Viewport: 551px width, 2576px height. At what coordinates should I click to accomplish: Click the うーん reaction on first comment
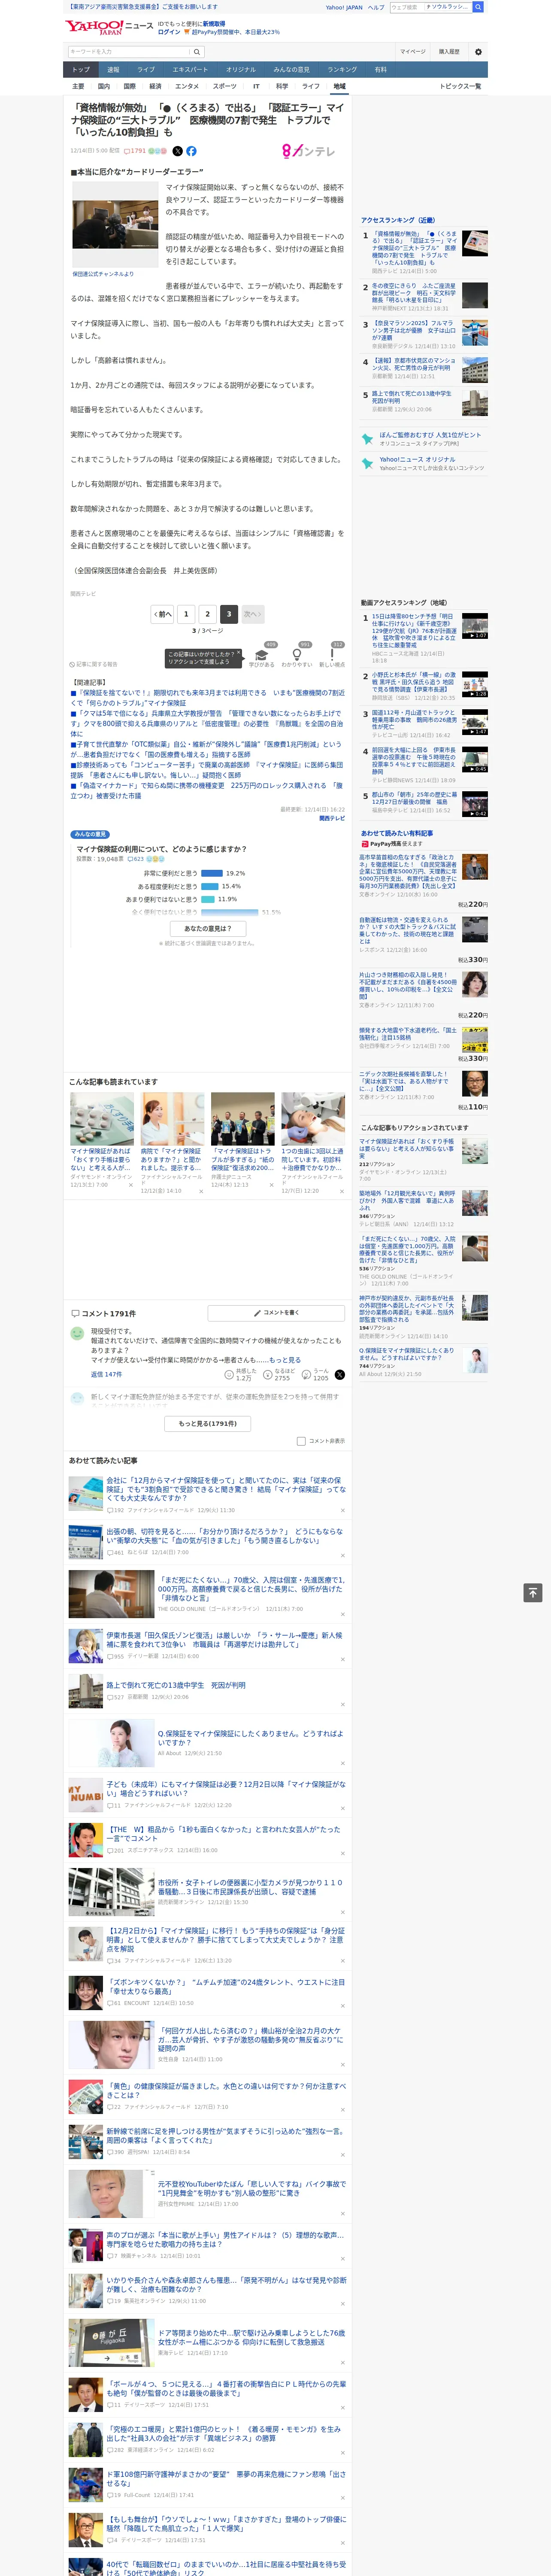pyautogui.click(x=315, y=1375)
